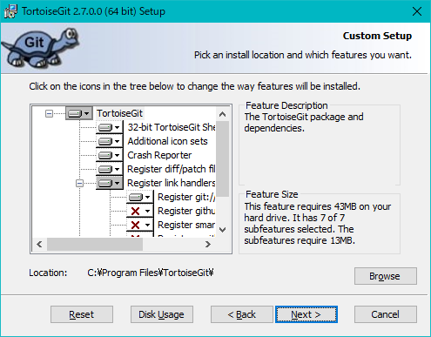Open the TortoiseGit root feature install dropdown

point(79,113)
